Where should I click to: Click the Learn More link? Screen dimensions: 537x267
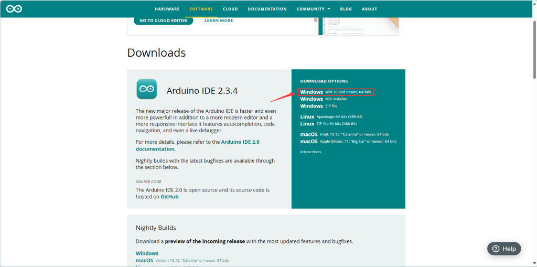pyautogui.click(x=219, y=20)
